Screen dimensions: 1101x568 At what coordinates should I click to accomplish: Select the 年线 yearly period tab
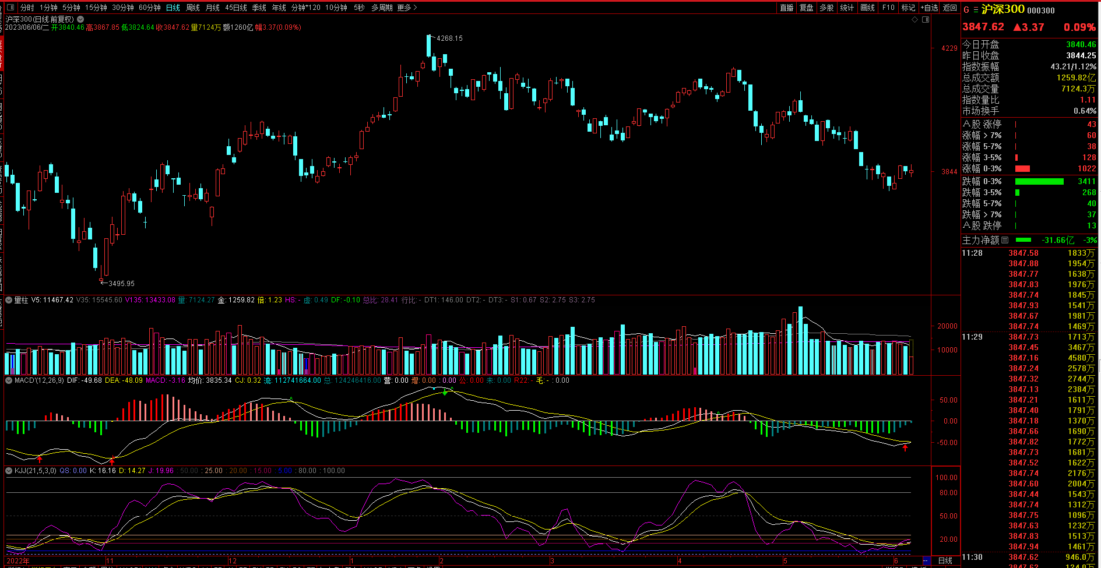[x=279, y=8]
